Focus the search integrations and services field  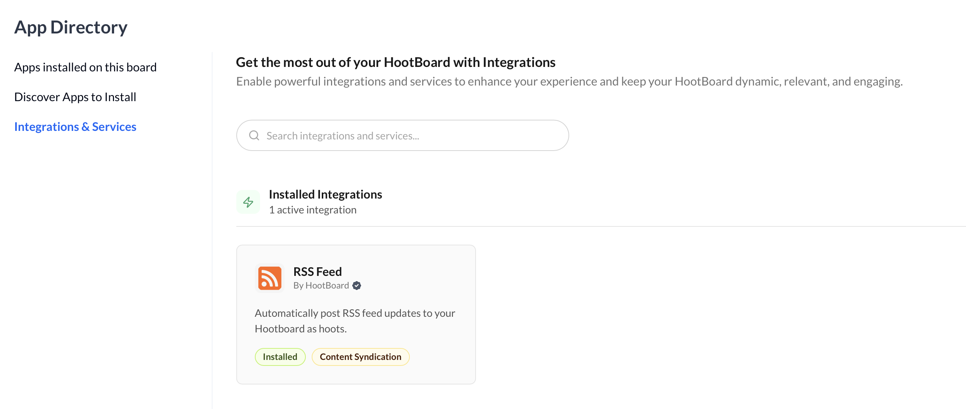[412, 135]
